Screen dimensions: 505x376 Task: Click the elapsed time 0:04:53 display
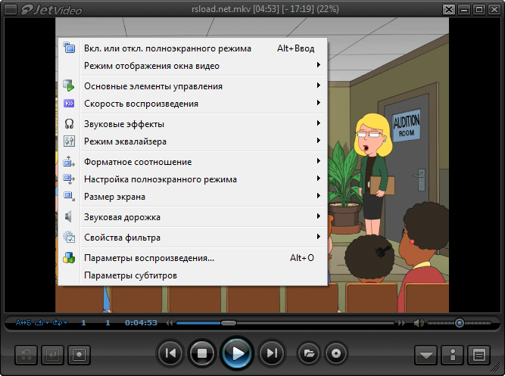click(141, 322)
